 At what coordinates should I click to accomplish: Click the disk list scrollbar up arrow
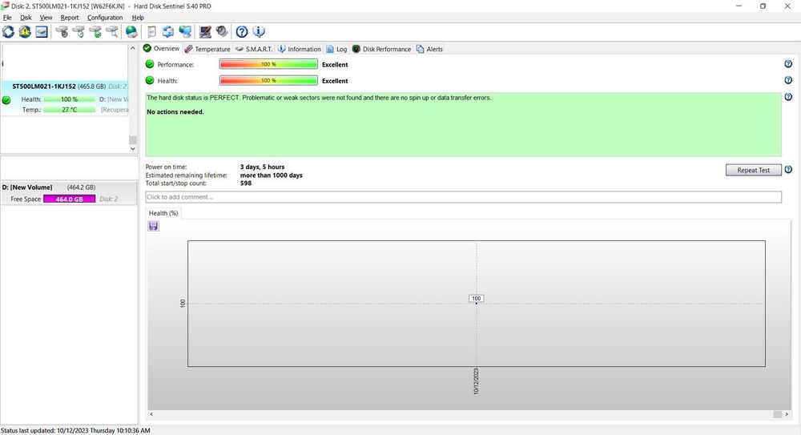(133, 48)
